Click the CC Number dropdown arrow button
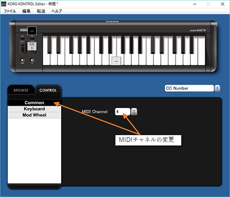The width and height of the screenshot is (230, 197). pos(217,88)
